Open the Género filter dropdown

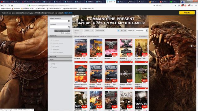(89, 31)
